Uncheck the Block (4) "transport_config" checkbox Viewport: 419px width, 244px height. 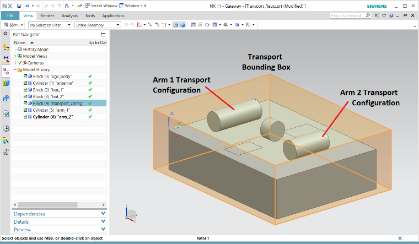click(25, 103)
